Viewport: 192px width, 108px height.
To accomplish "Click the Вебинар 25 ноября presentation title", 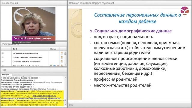I will (91, 3).
